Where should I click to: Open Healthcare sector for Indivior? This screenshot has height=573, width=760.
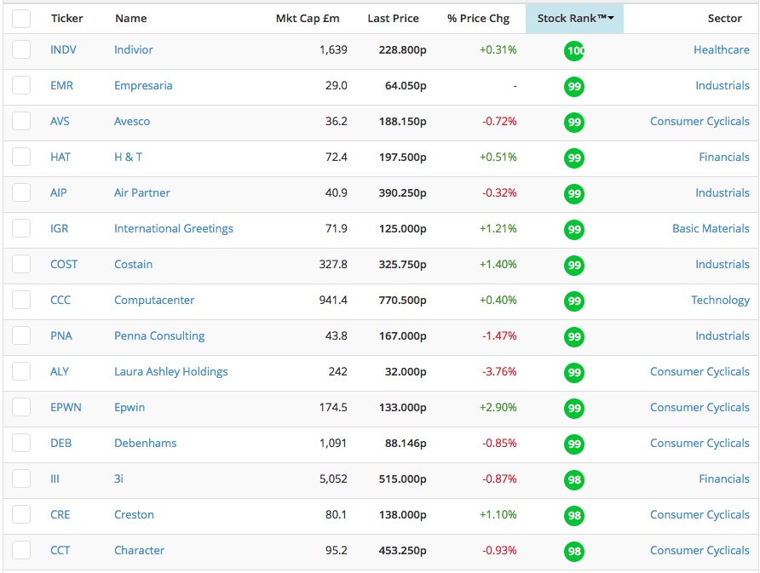tap(721, 50)
